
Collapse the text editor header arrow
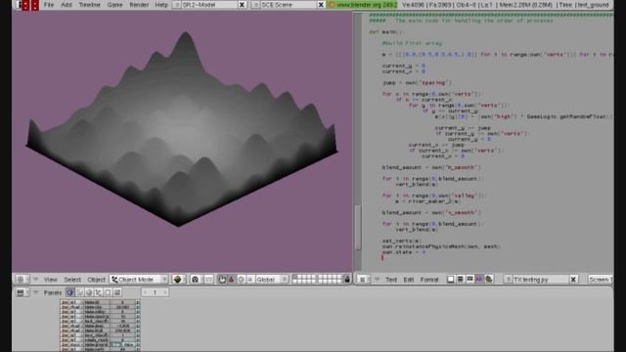coord(377,280)
